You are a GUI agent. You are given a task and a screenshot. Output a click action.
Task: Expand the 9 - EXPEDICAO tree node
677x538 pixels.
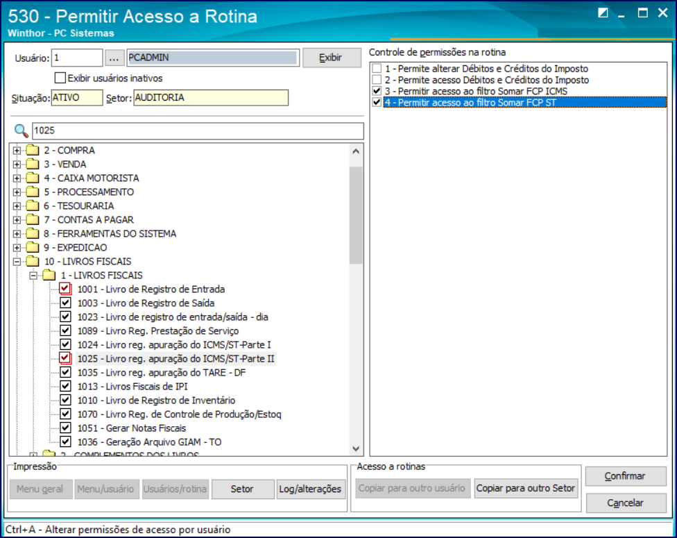point(17,248)
